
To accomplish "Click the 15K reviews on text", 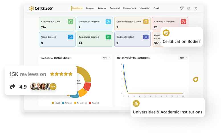I will coord(28,74).
